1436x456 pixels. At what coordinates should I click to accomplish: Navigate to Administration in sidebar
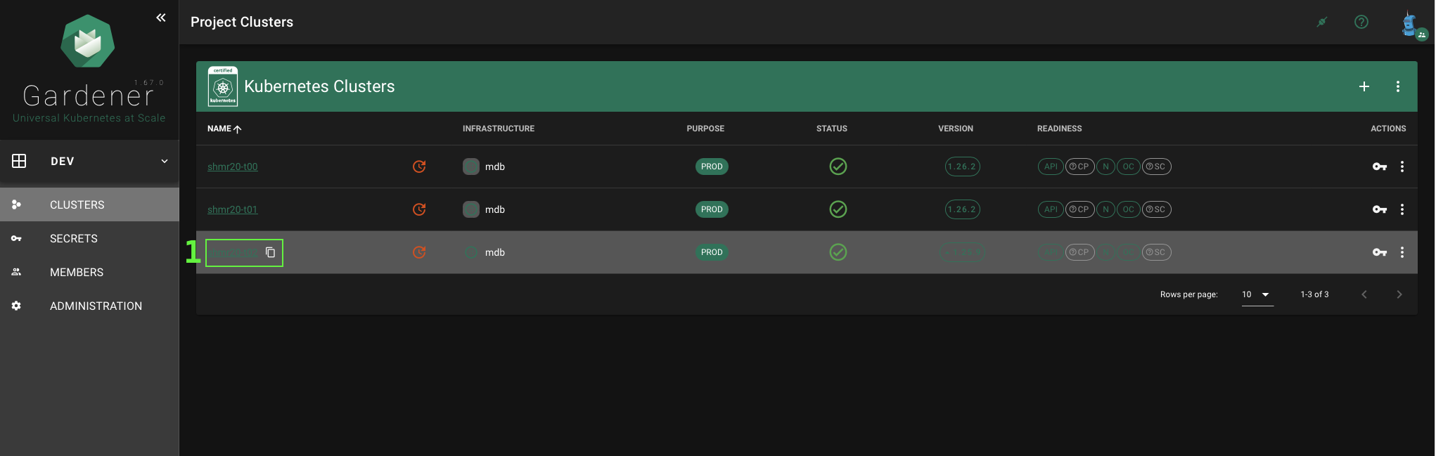pyautogui.click(x=96, y=306)
